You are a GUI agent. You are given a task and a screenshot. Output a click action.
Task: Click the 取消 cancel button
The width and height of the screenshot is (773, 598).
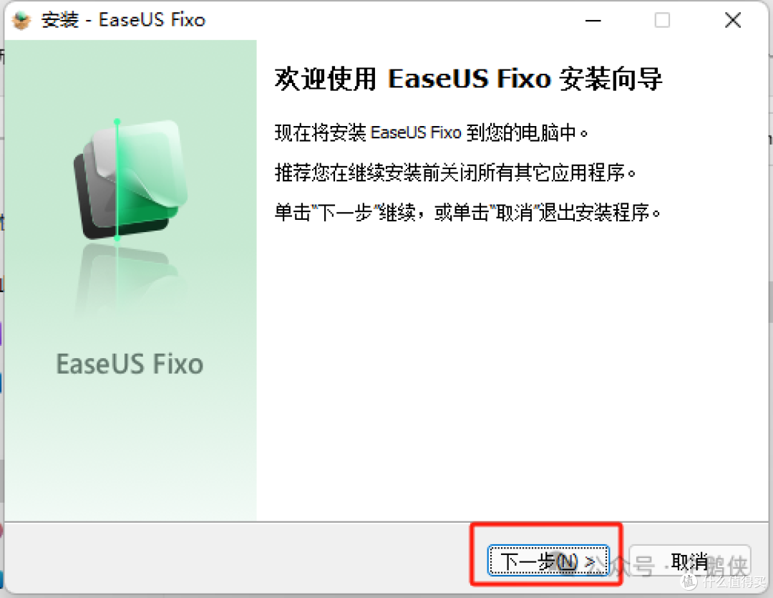pos(690,561)
